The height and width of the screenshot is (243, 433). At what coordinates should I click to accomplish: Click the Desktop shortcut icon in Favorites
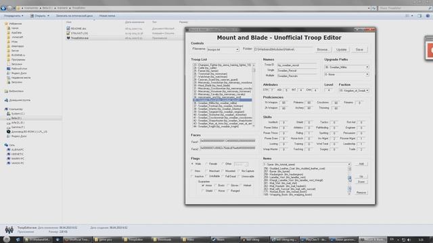point(9,69)
